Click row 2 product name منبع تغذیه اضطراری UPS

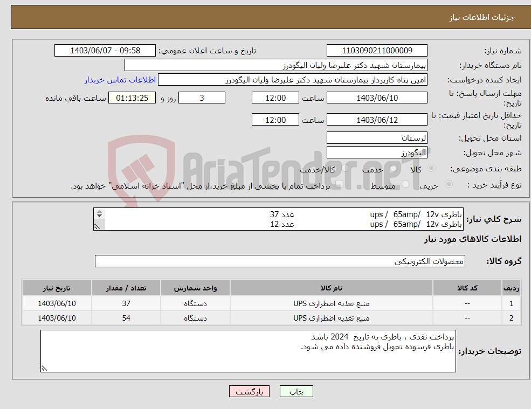tap(331, 318)
